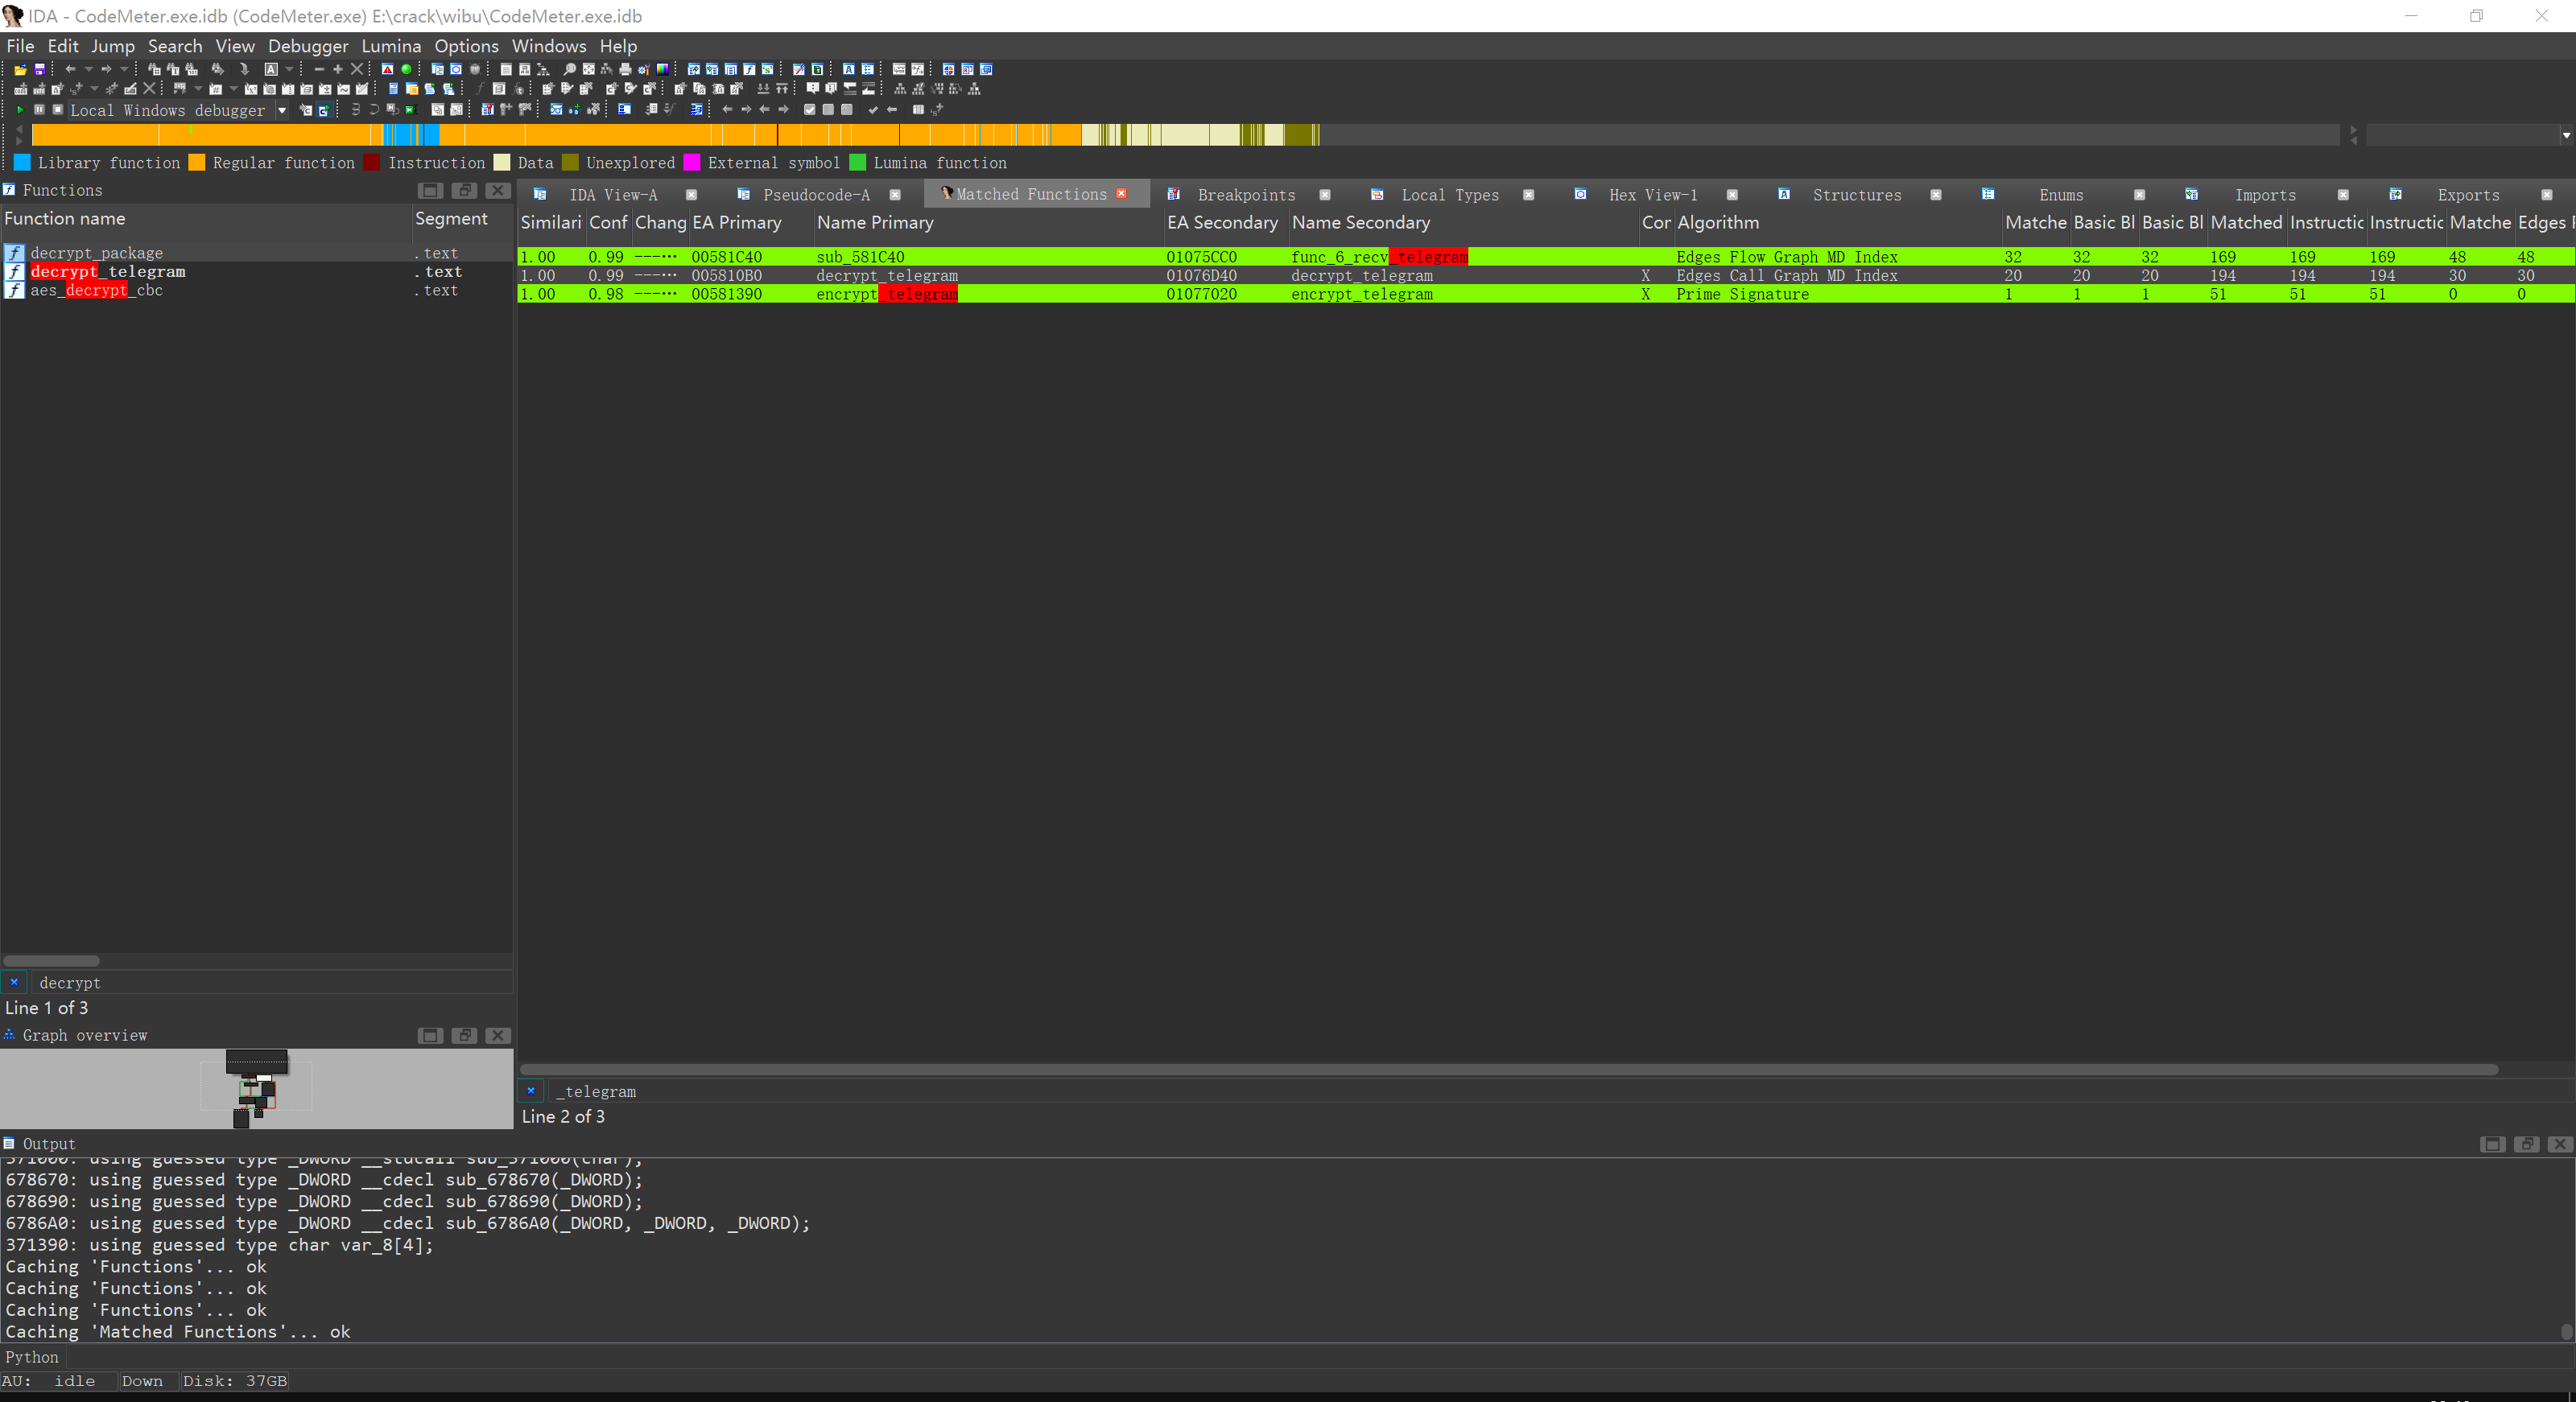Close the Matched Functions tab via red X
Screen dimensions: 2576x1402
coord(1122,194)
